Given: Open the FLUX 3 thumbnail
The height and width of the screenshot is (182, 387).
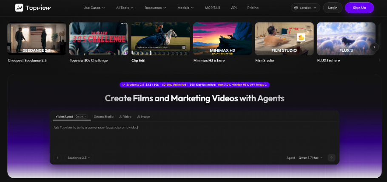Looking at the screenshot, I should tap(346, 39).
